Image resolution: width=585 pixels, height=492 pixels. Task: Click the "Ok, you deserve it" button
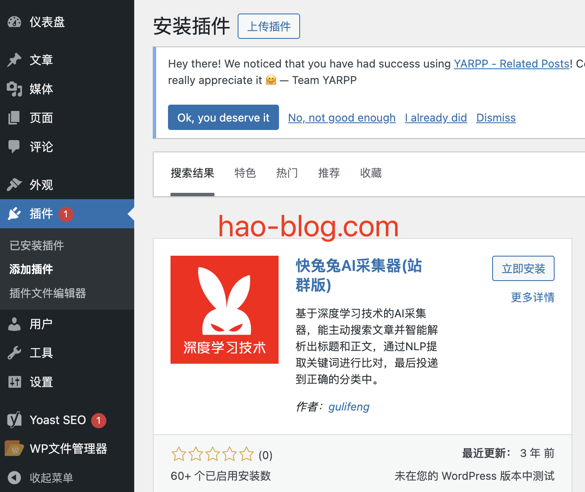click(223, 117)
